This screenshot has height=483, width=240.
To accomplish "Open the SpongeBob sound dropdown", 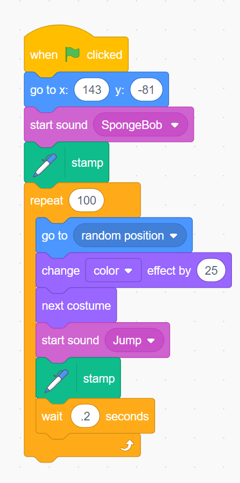I will coord(141,125).
